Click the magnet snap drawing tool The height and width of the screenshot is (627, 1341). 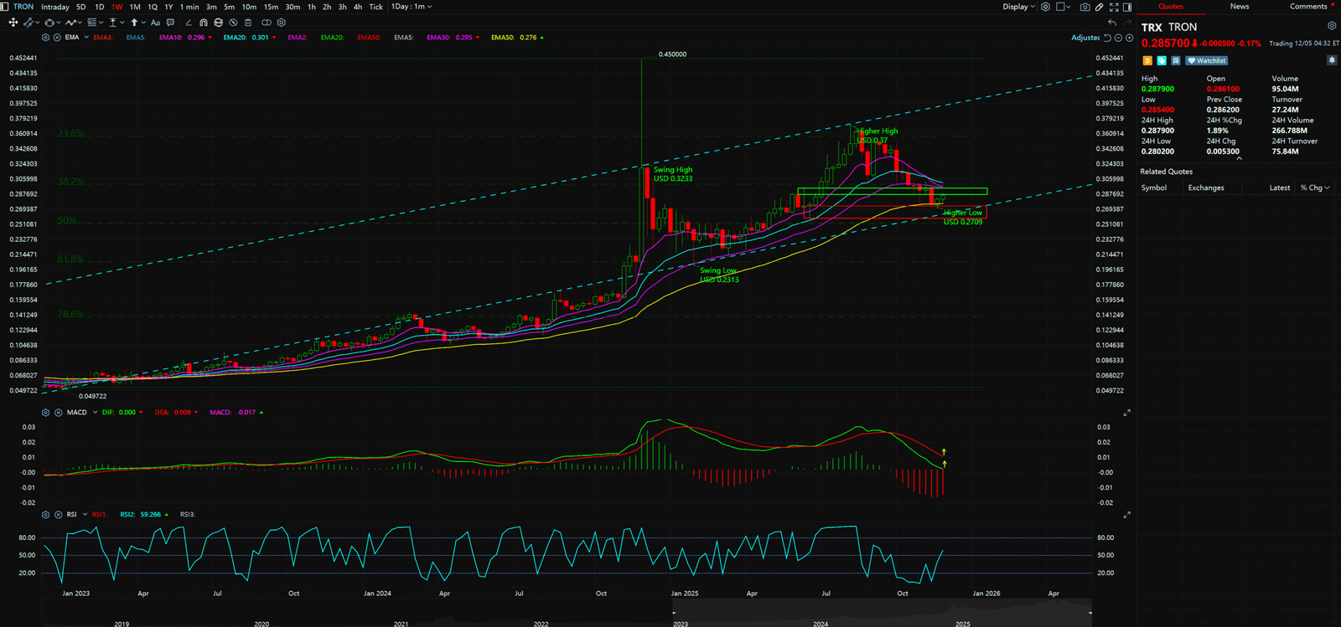point(204,23)
